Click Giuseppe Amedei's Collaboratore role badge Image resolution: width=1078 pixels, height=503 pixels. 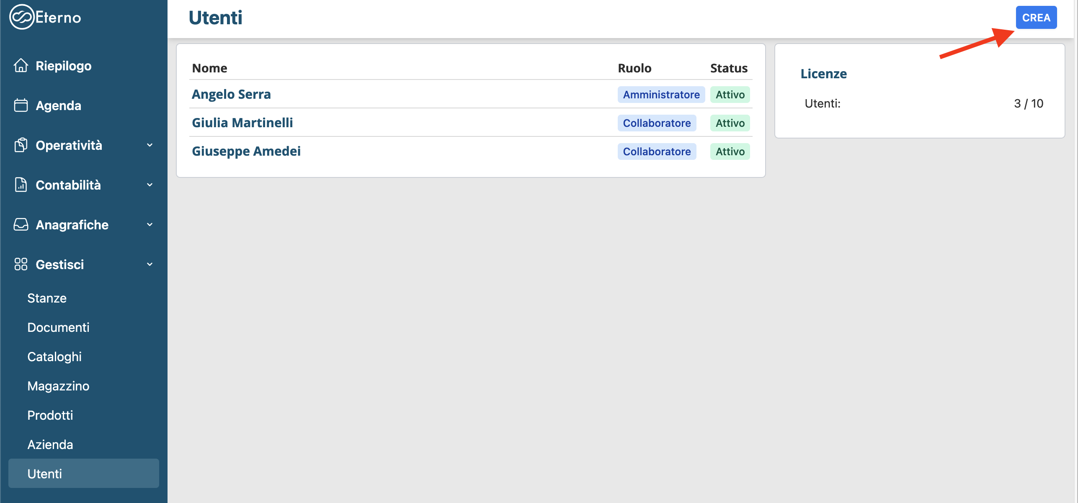[656, 151]
